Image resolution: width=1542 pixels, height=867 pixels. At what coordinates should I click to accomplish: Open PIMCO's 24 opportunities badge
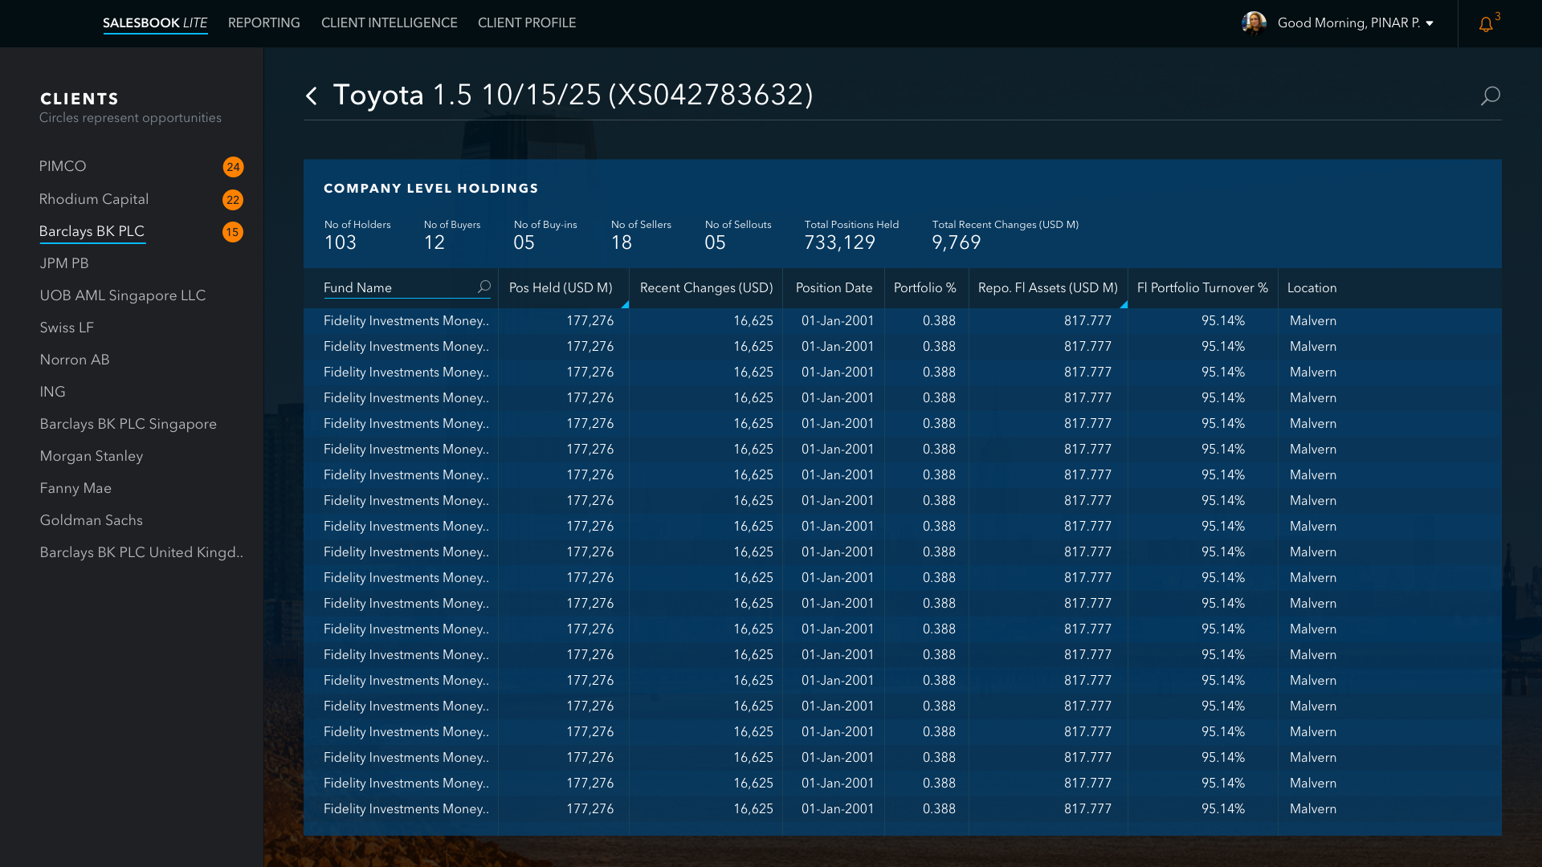point(233,167)
